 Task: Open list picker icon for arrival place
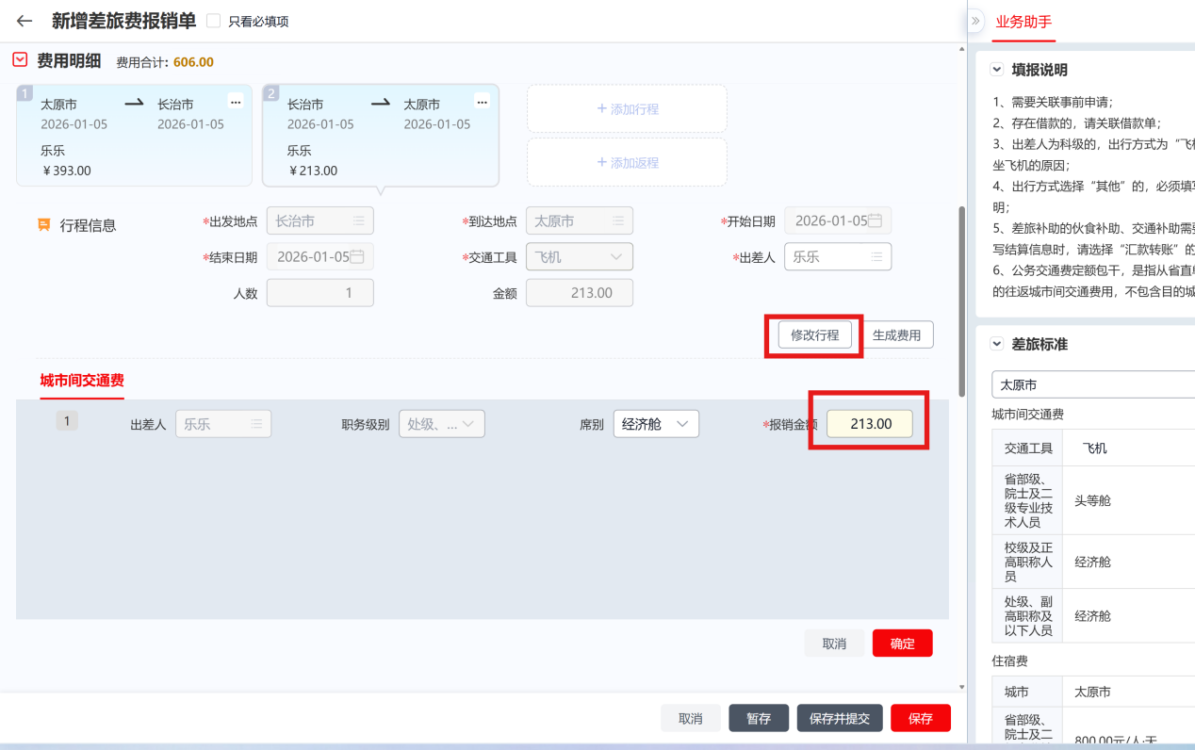click(x=617, y=221)
